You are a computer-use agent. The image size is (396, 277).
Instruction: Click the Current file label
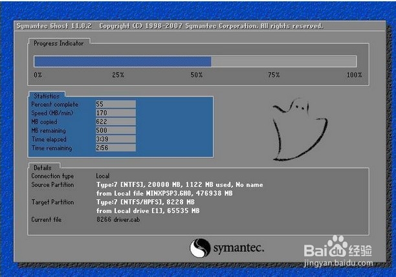pos(46,219)
